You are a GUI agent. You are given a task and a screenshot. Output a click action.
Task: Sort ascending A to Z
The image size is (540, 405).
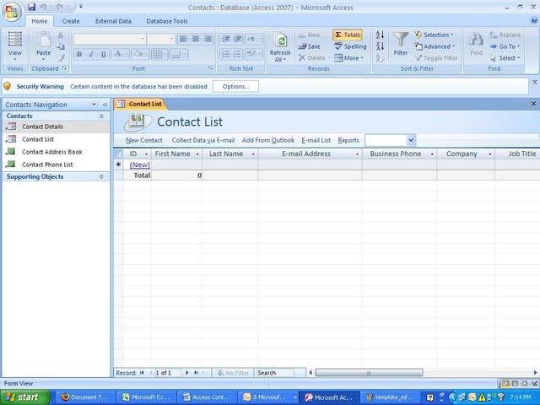pos(380,35)
